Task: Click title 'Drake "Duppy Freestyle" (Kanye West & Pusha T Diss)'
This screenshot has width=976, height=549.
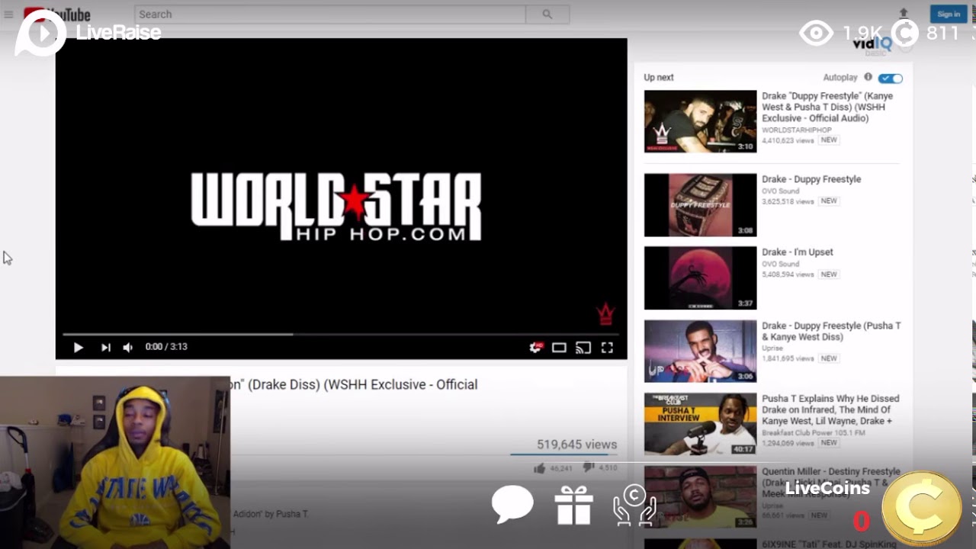Action: point(827,108)
